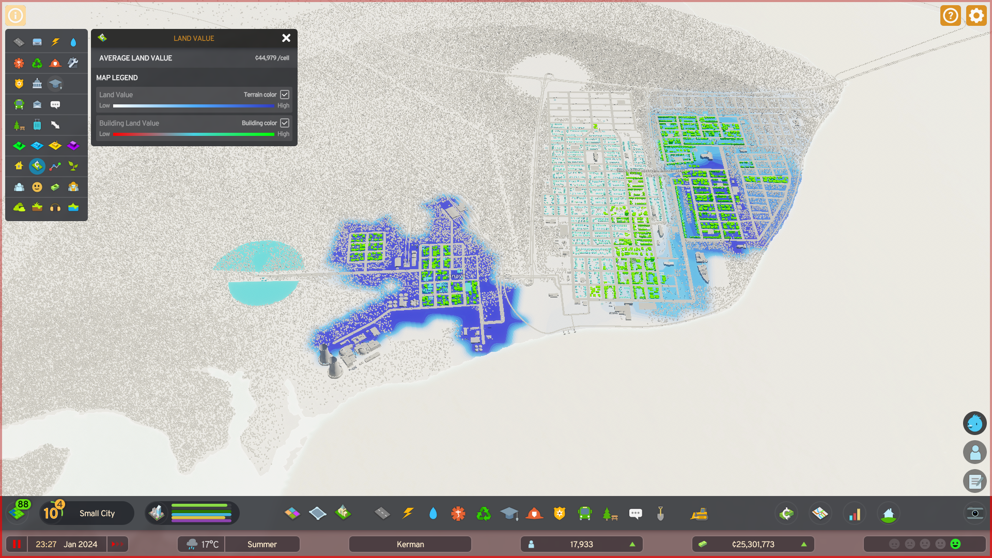
Task: Select the green sprout infoview icon
Action: click(73, 166)
